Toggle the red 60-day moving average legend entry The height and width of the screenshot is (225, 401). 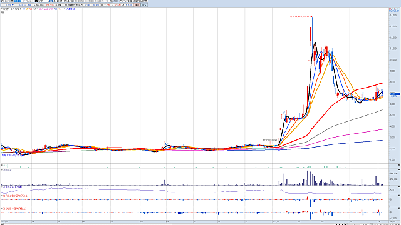click(31, 9)
